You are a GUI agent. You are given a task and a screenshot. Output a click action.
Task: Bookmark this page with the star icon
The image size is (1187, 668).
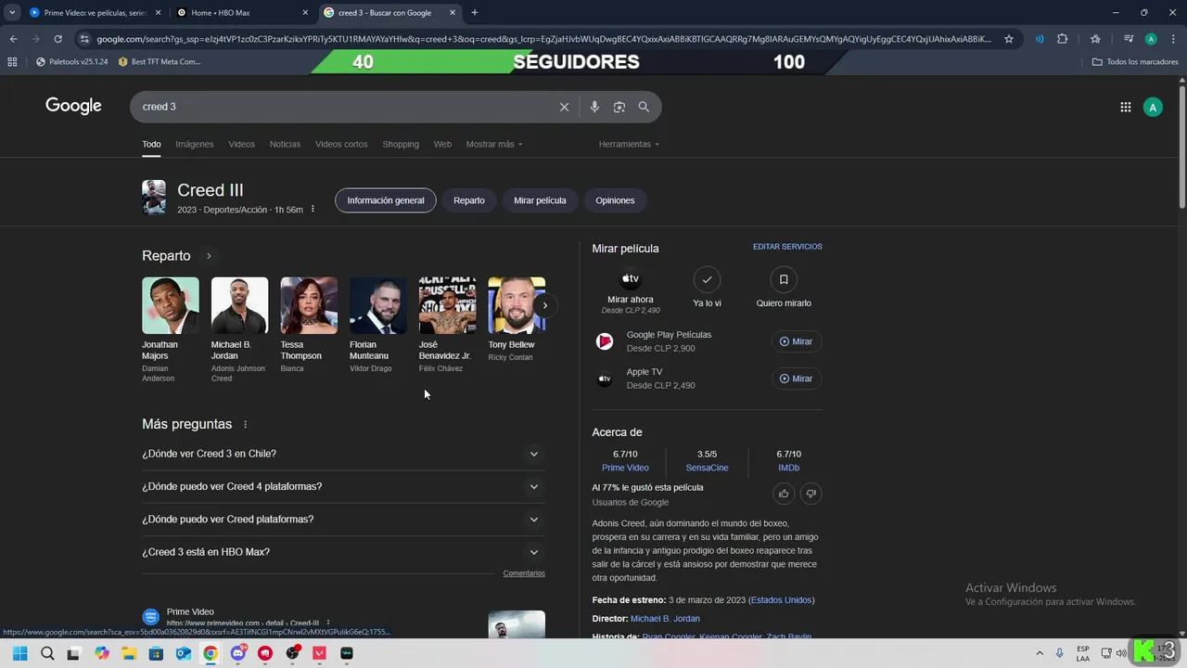coord(1009,39)
